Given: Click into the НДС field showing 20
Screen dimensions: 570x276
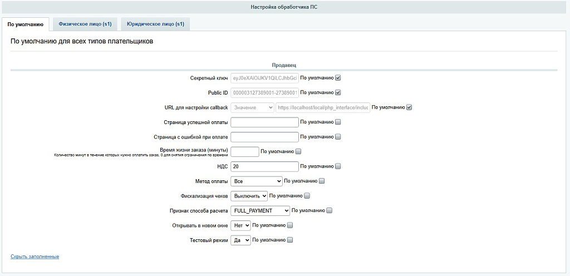Looking at the screenshot, I should (264, 167).
